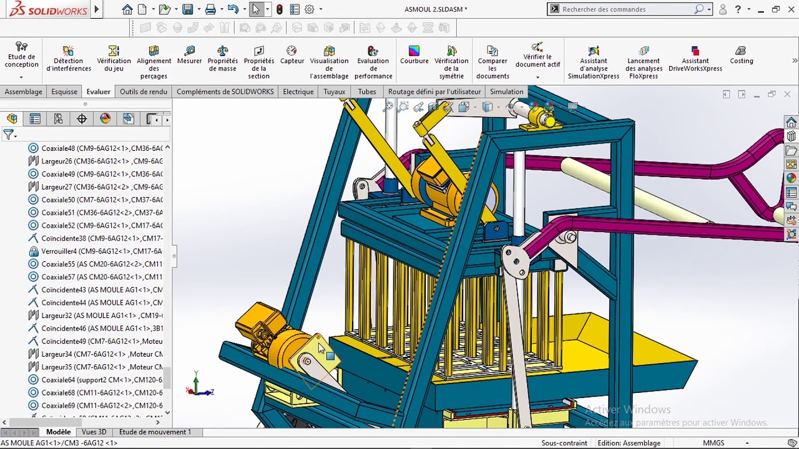Viewport: 799px width, 449px height.
Task: Open ConfigurationManager panel tab
Action: point(58,118)
